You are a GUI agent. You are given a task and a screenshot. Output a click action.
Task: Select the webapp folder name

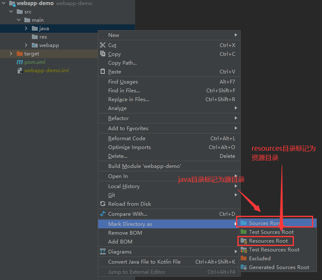click(x=49, y=45)
